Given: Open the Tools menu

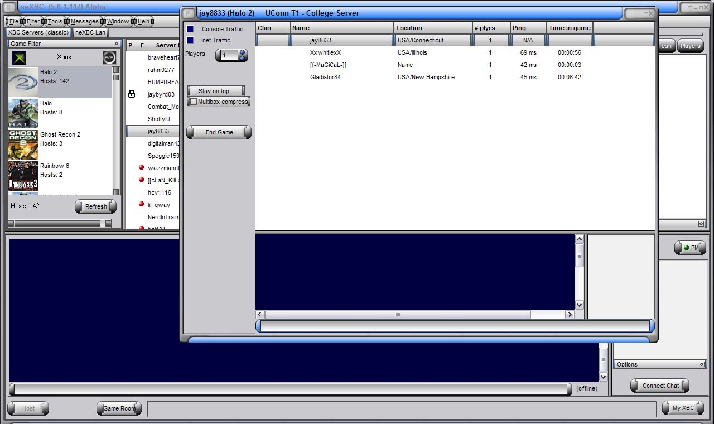Looking at the screenshot, I should (x=55, y=21).
